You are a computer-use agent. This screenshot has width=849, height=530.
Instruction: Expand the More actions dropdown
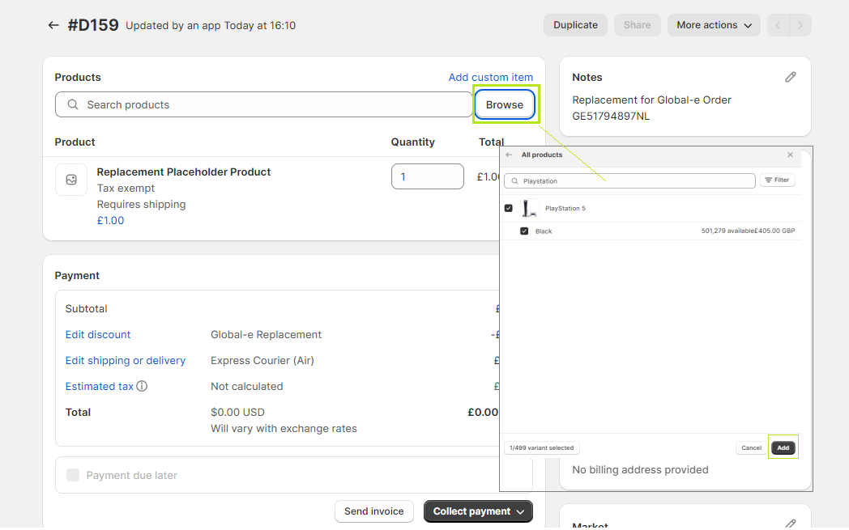714,25
